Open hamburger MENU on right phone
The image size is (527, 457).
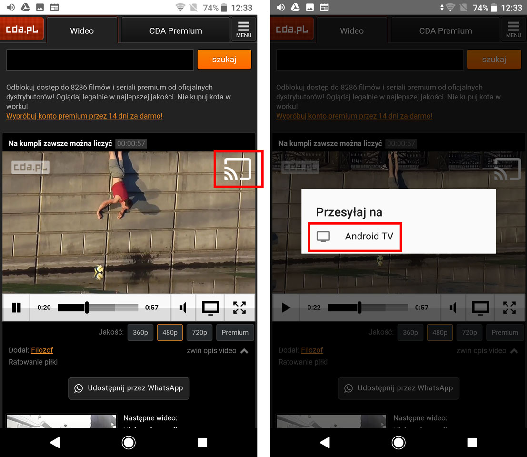[x=514, y=30]
